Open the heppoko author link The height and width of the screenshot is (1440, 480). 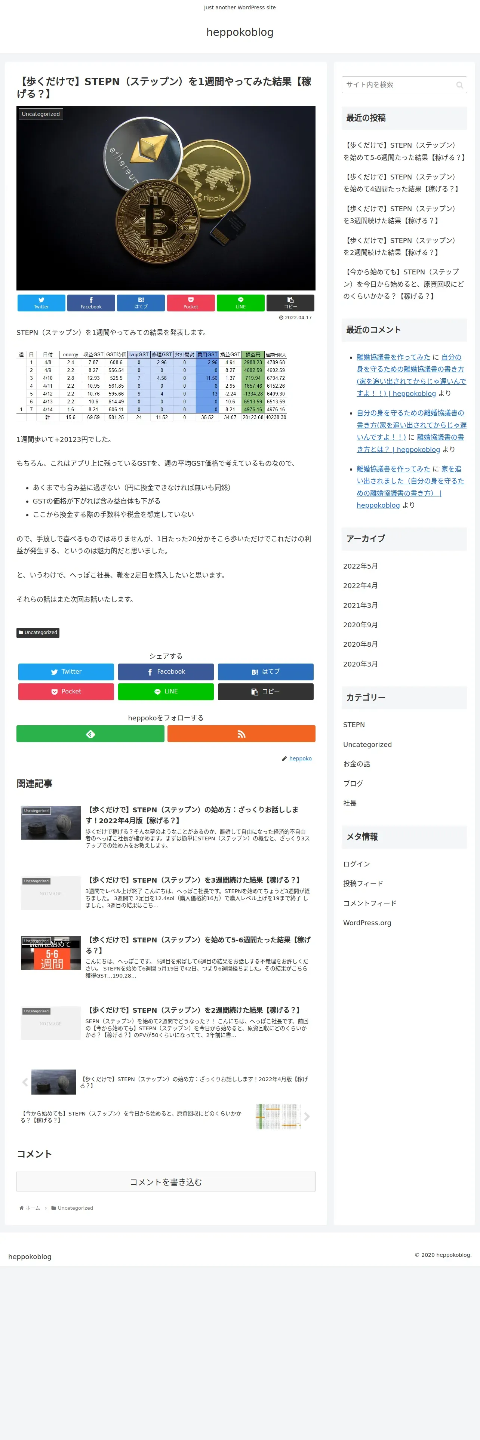coord(301,759)
